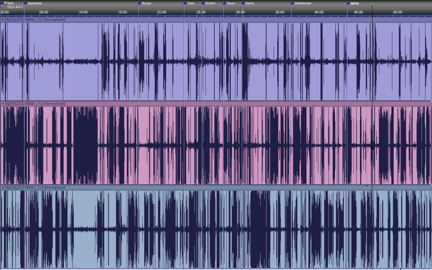The image size is (432, 270).
Task: Expand the ZOOM0001_Tr1 clip header arrow
Action: click(x=3, y=20)
